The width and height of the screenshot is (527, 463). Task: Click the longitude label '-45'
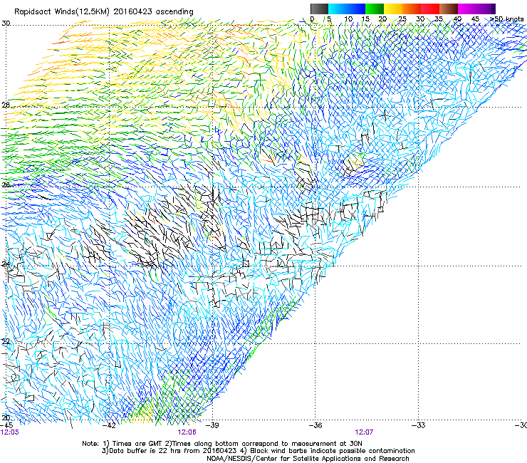[x=6, y=425]
